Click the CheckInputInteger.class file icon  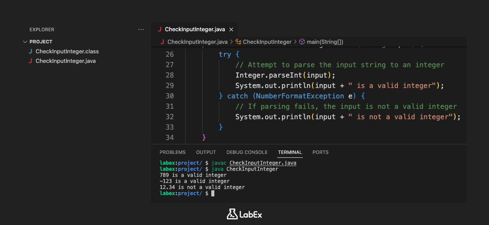(x=30, y=52)
